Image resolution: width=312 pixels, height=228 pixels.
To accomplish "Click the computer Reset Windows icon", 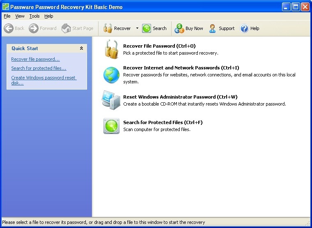I will (x=111, y=100).
